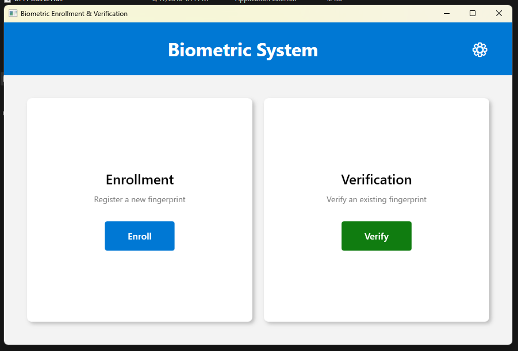Viewport: 518px width, 351px height.
Task: Click the blue header left of the title
Action: 80,50
